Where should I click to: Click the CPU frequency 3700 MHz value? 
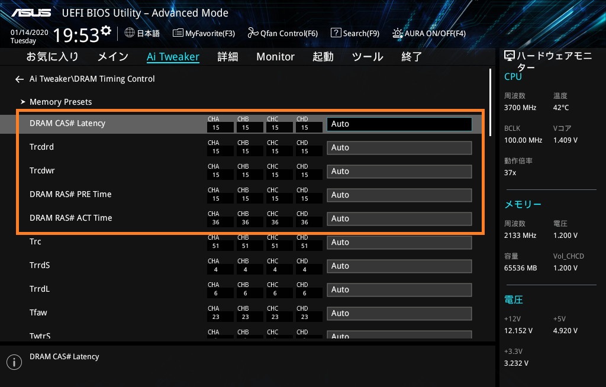pos(520,108)
